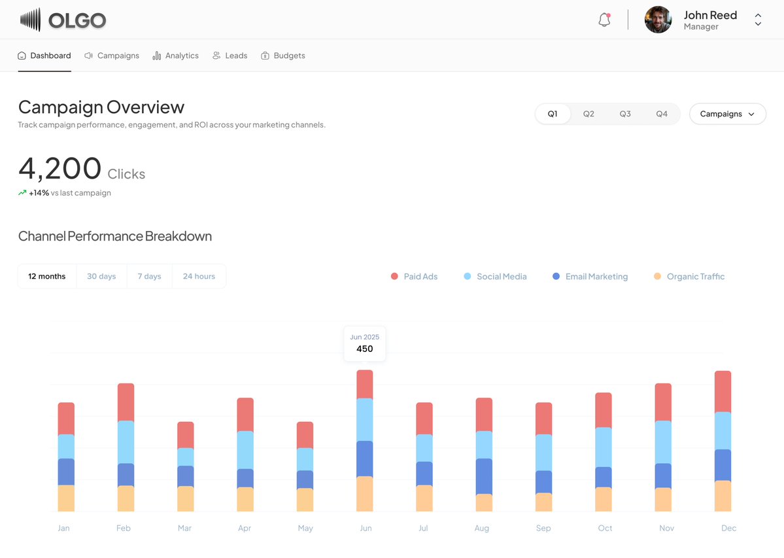This screenshot has height=558, width=784.
Task: Toggle the Email Marketing legend entry
Action: pos(590,276)
